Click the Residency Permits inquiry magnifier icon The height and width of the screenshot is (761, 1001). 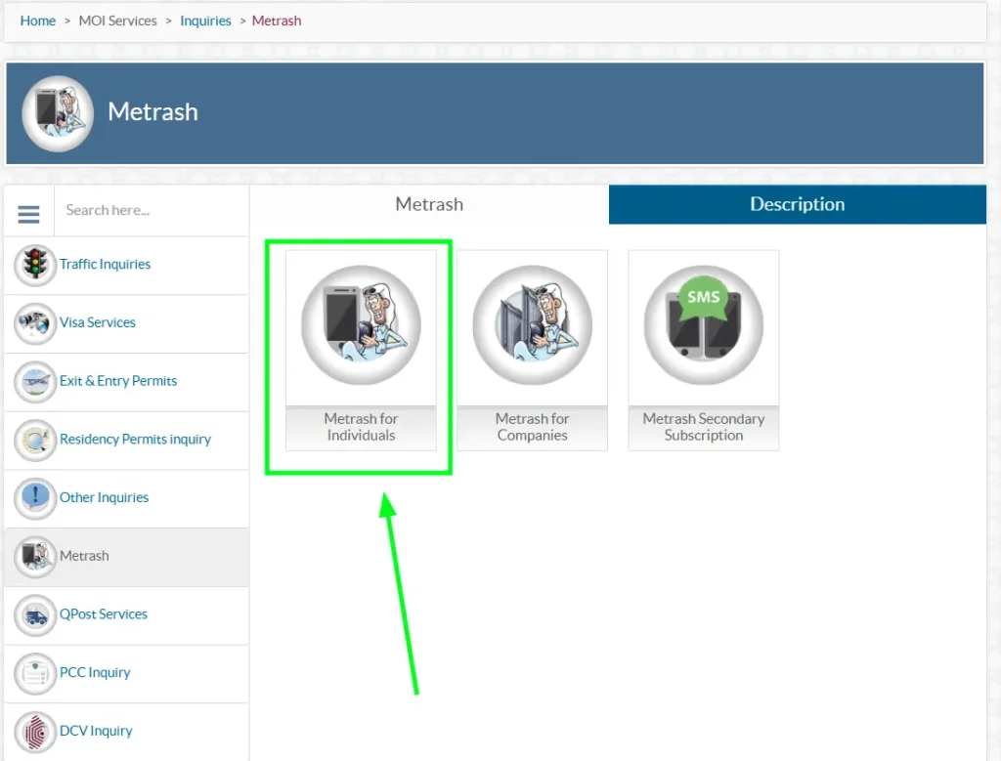tap(35, 440)
